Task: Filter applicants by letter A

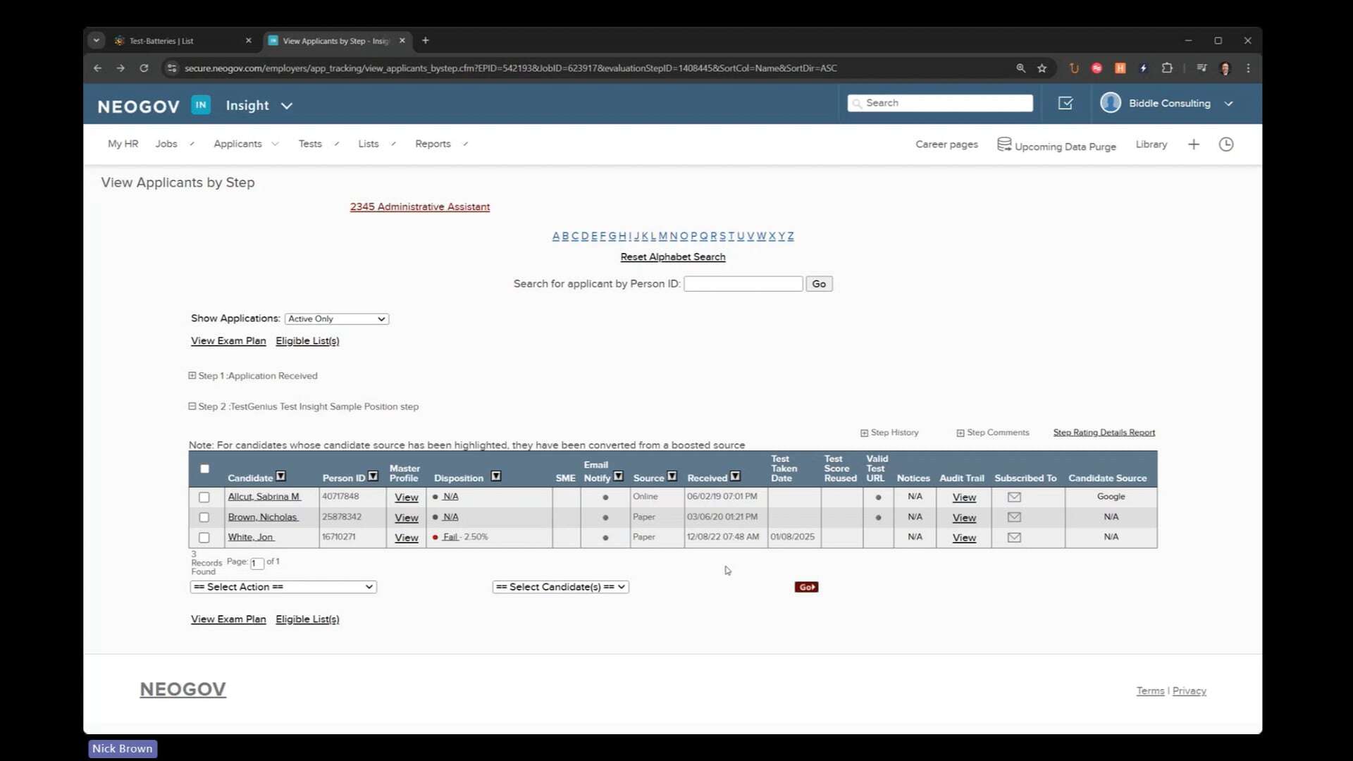Action: (556, 236)
